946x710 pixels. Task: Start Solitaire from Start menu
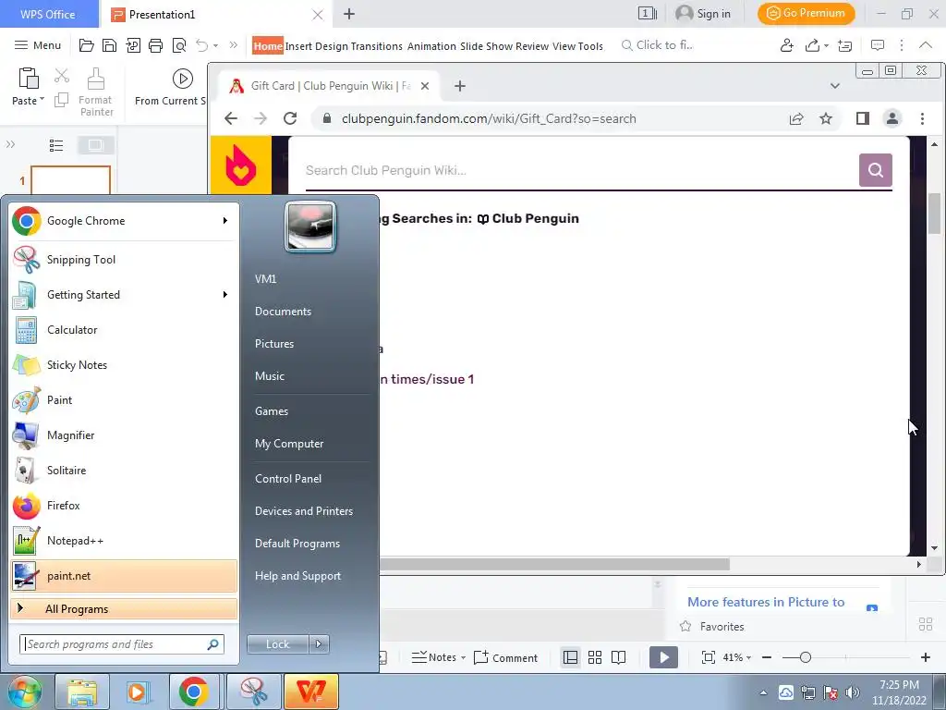tap(124, 470)
